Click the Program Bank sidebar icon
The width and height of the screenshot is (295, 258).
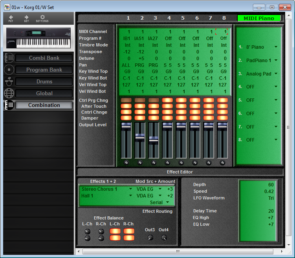coord(9,70)
